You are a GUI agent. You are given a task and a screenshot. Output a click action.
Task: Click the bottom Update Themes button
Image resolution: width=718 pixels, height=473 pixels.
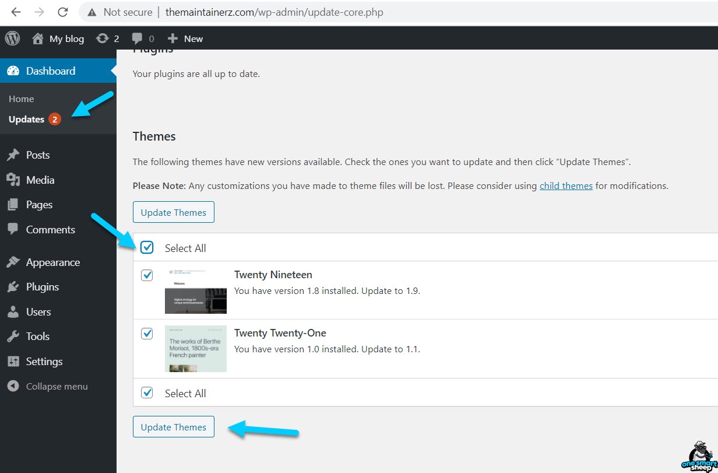(174, 427)
